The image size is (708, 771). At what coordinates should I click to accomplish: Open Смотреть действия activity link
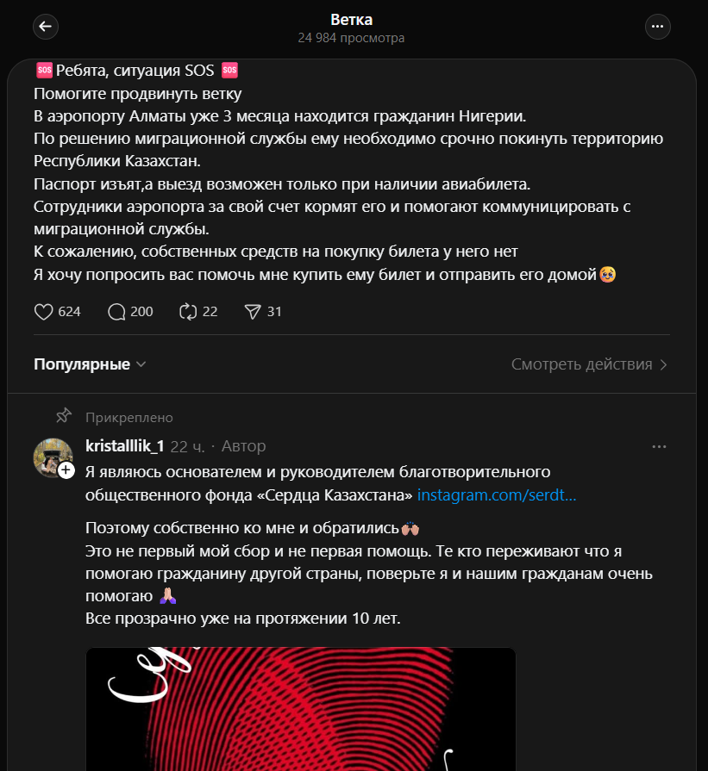coord(581,364)
